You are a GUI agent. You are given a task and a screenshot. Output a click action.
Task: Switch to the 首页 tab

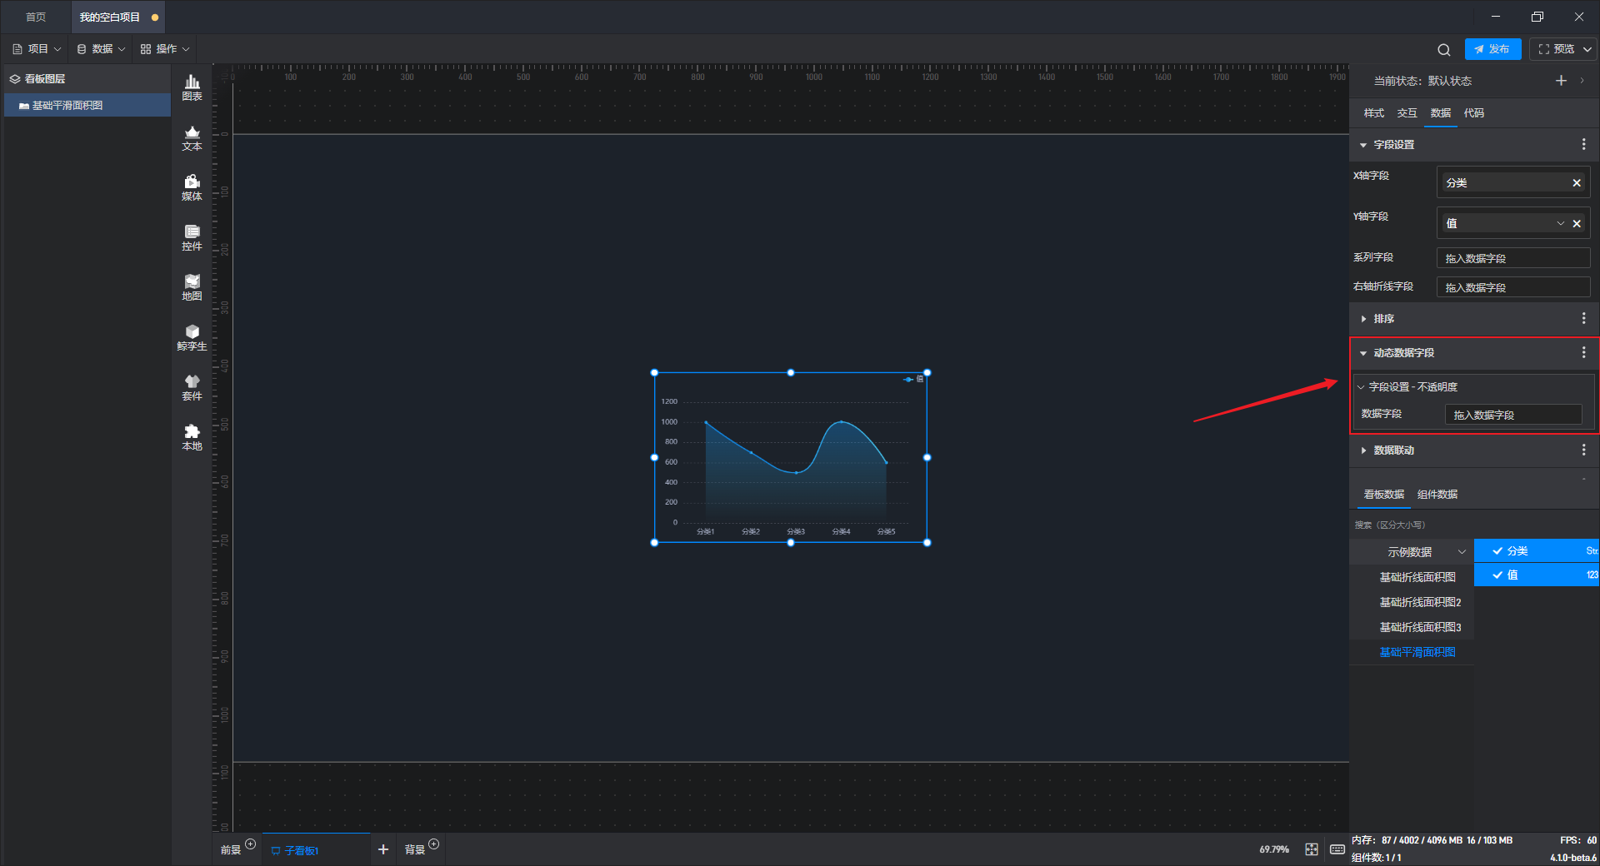(x=36, y=17)
